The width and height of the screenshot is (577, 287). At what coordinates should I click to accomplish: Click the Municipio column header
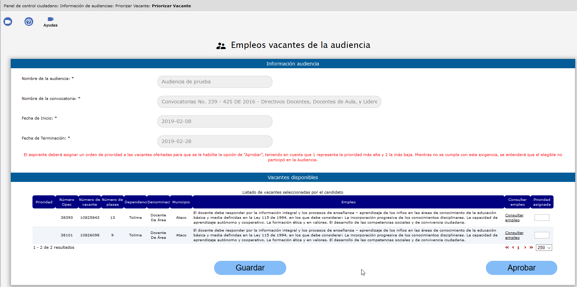181,202
